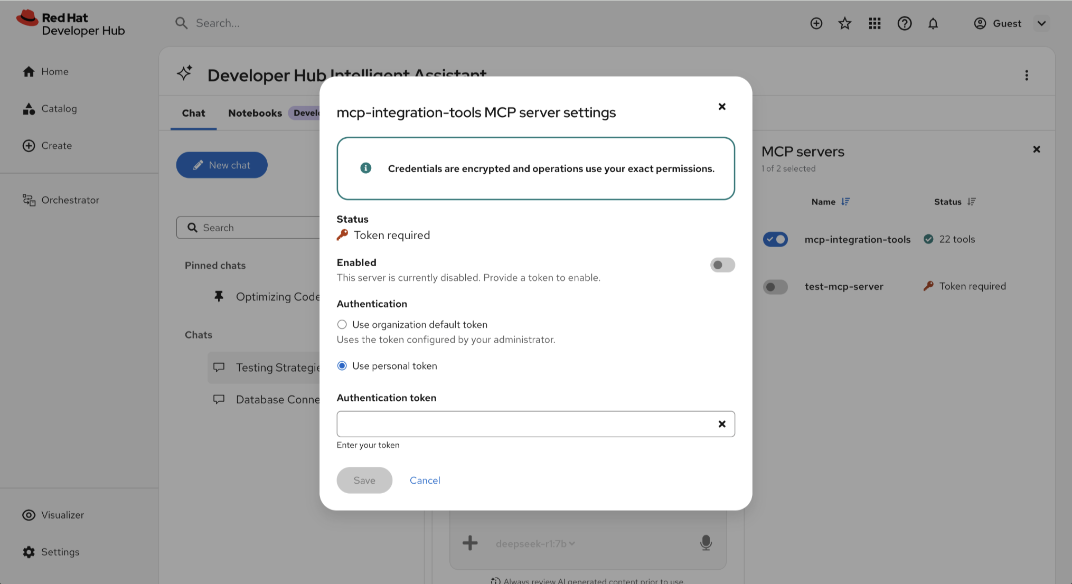Toggle the Enabled switch in dialog
The image size is (1072, 584).
(x=722, y=265)
